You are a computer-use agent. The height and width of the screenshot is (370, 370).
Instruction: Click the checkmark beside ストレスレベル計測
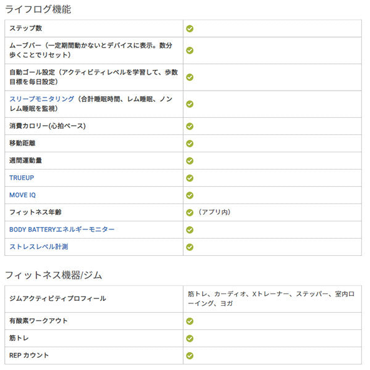[190, 247]
